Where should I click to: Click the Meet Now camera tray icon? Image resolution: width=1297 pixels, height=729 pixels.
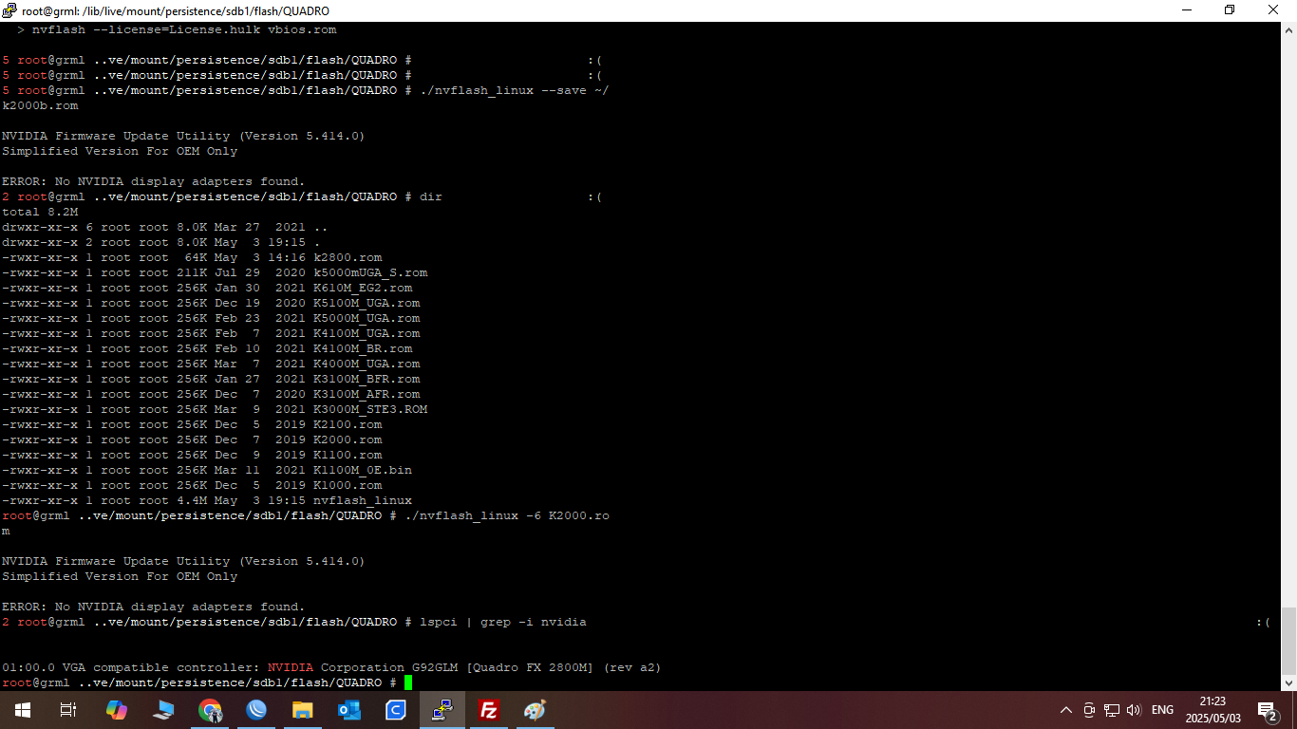1089,710
